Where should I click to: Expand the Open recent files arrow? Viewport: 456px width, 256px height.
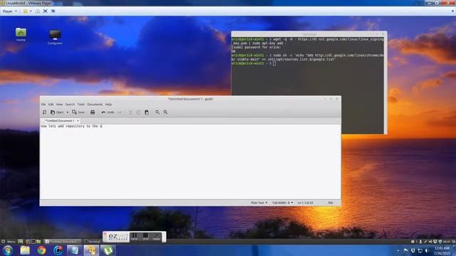[67, 112]
